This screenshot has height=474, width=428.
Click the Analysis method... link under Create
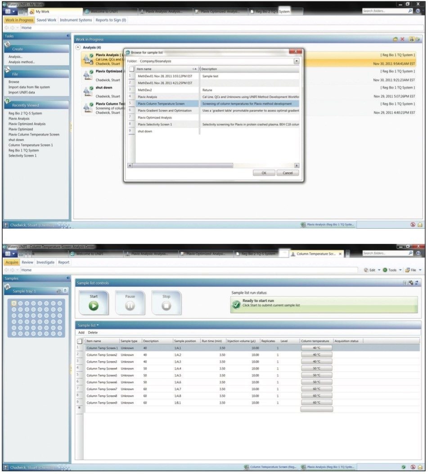point(22,62)
